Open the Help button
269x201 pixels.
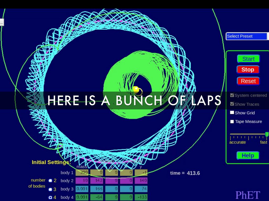point(248,155)
